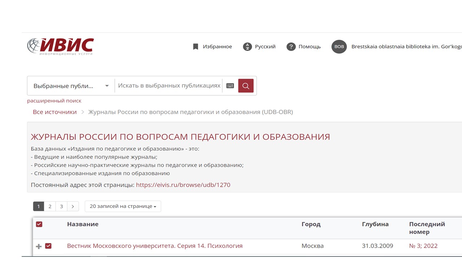The width and height of the screenshot is (462, 260).
Task: Open 20 записей на странице dropdown
Action: tap(123, 206)
